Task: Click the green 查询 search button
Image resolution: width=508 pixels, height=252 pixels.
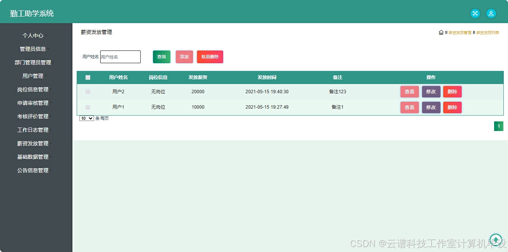Action: [161, 57]
